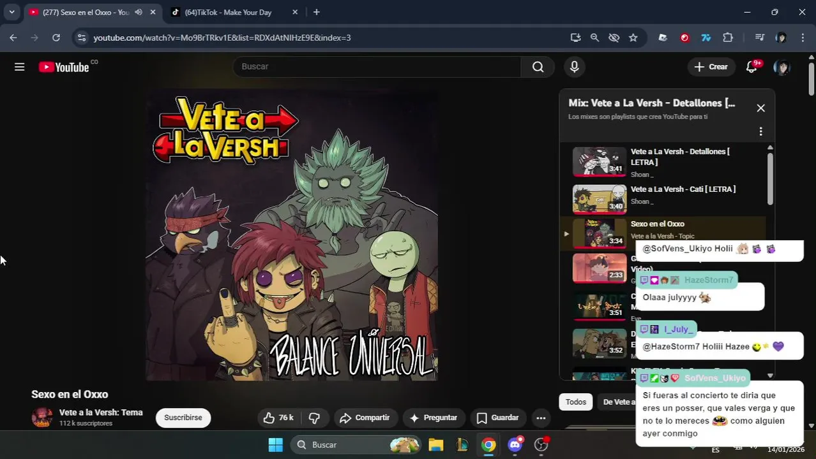This screenshot has height=459, width=816.
Task: Open Chrome media controls icon
Action: (x=759, y=38)
